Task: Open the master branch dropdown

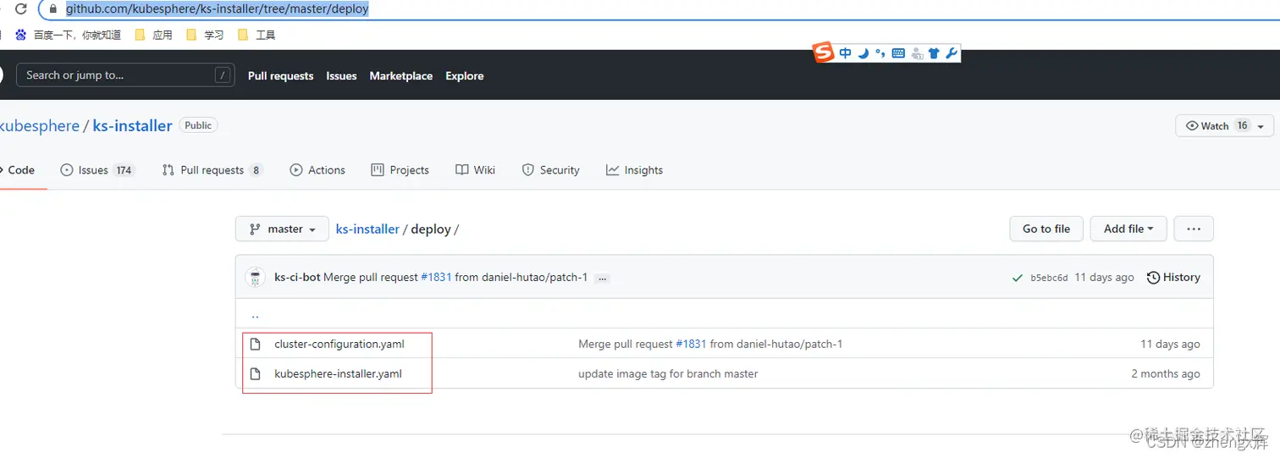Action: click(x=282, y=229)
